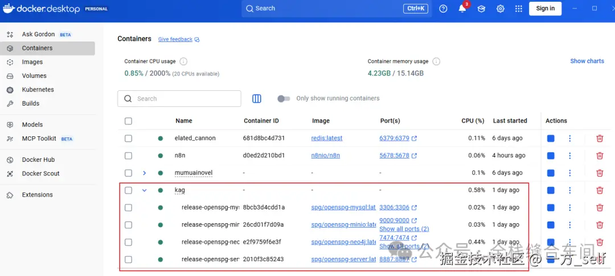Open more actions for release-openspg-mysql
615x276 pixels.
tap(570, 208)
